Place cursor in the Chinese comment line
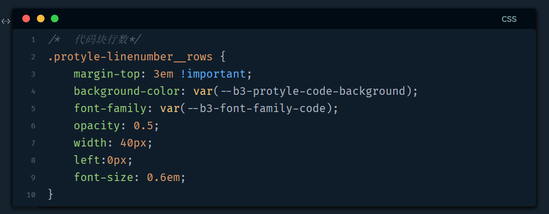Image resolution: width=549 pixels, height=214 pixels. (x=107, y=40)
